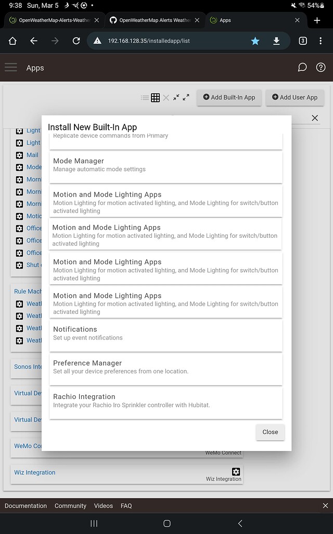Open the Documentation link in the footer
The height and width of the screenshot is (534, 333).
(25, 505)
